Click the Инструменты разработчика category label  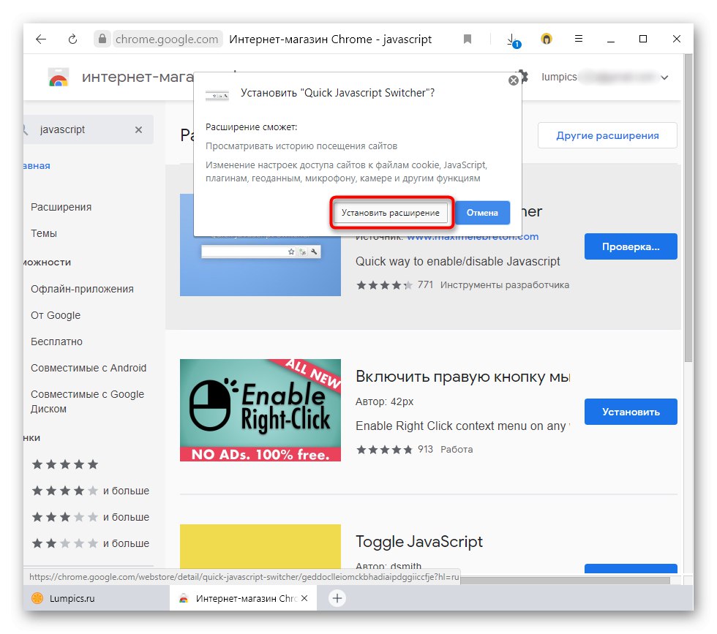[x=505, y=284]
